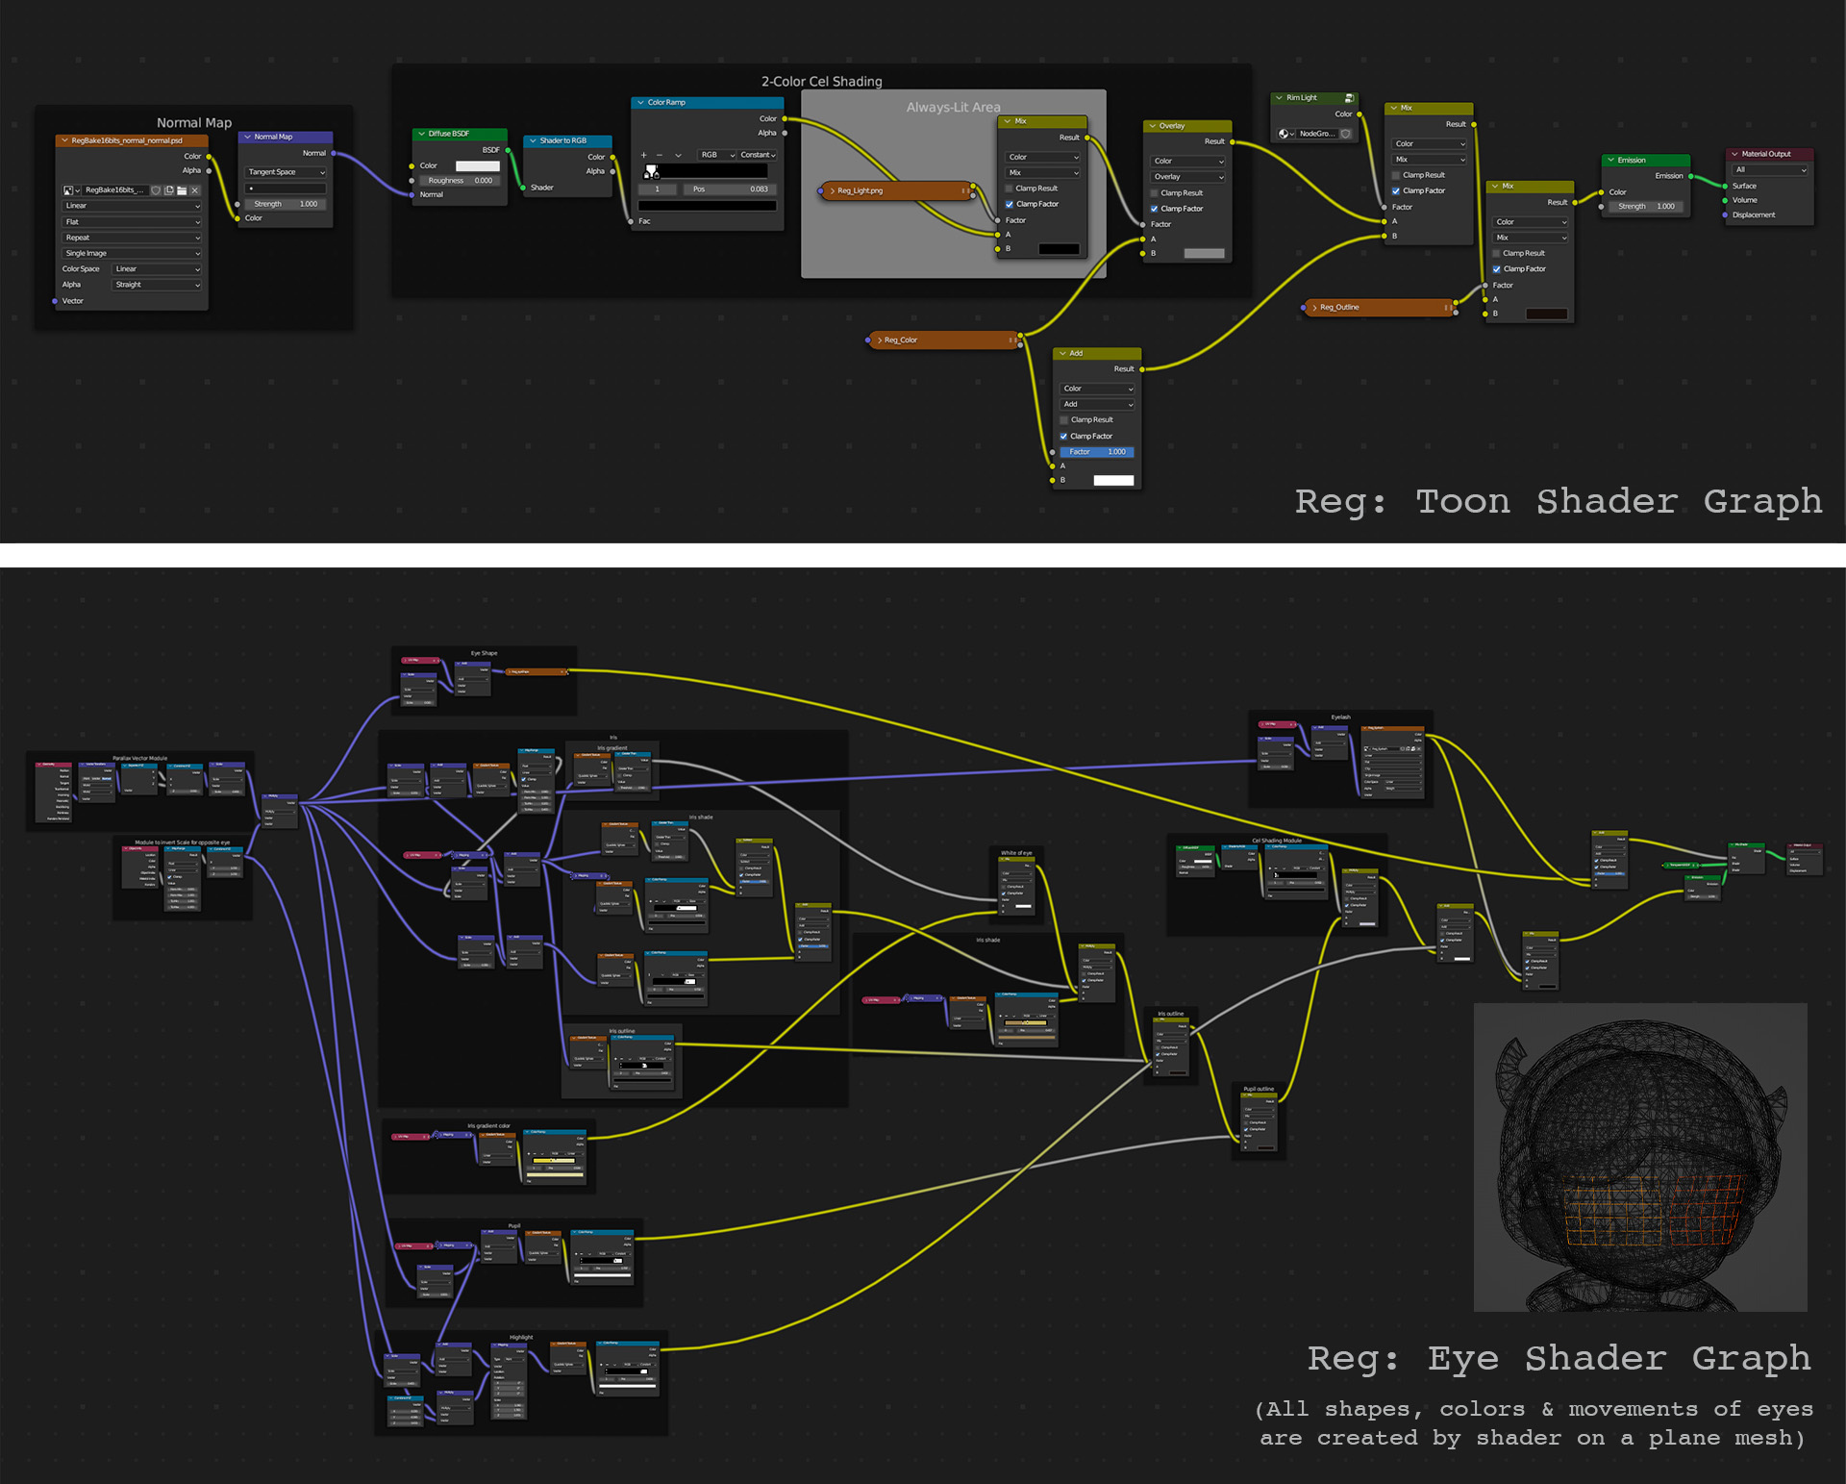
Task: Open the Single Image source dropdown
Action: [132, 253]
